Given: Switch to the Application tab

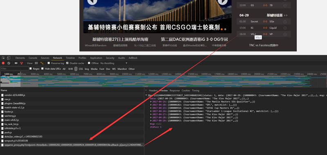Looking at the screenshot, I should [96, 58].
